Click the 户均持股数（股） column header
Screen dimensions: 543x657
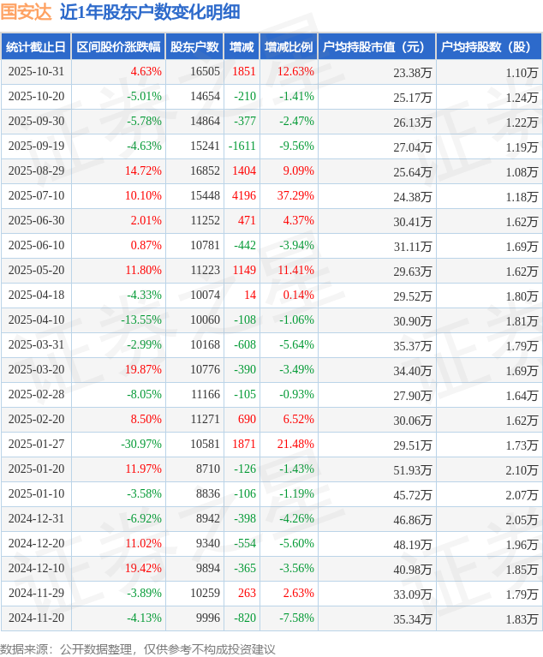click(x=488, y=47)
